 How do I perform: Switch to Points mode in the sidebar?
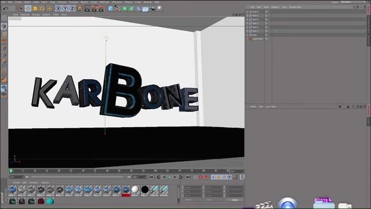click(4, 48)
